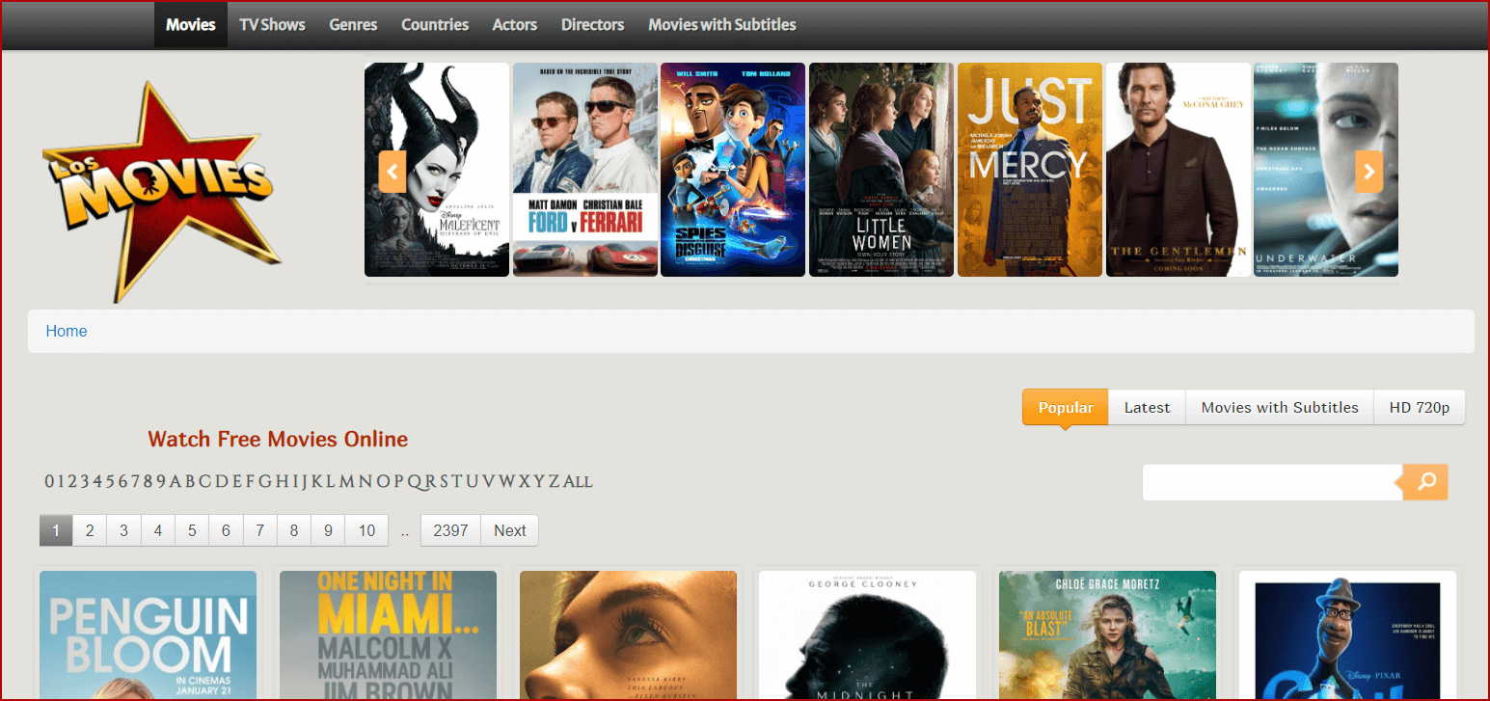
Task: Click the Los Movies star logo
Action: point(162,191)
